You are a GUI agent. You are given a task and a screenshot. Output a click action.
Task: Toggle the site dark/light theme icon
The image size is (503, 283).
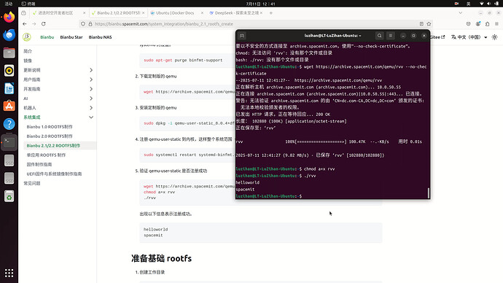click(x=495, y=37)
